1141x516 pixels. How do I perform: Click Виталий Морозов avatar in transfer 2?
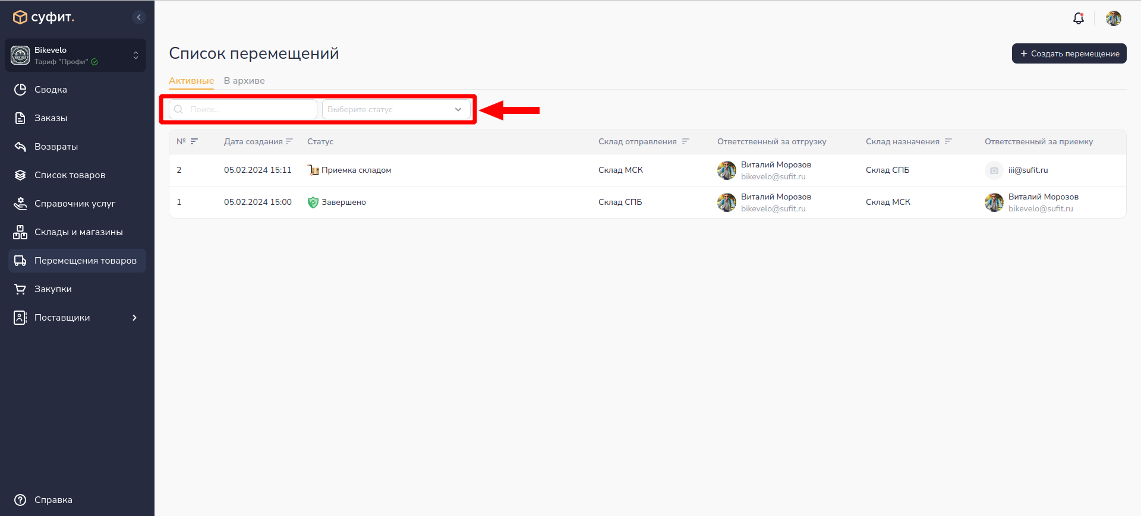[x=727, y=170]
